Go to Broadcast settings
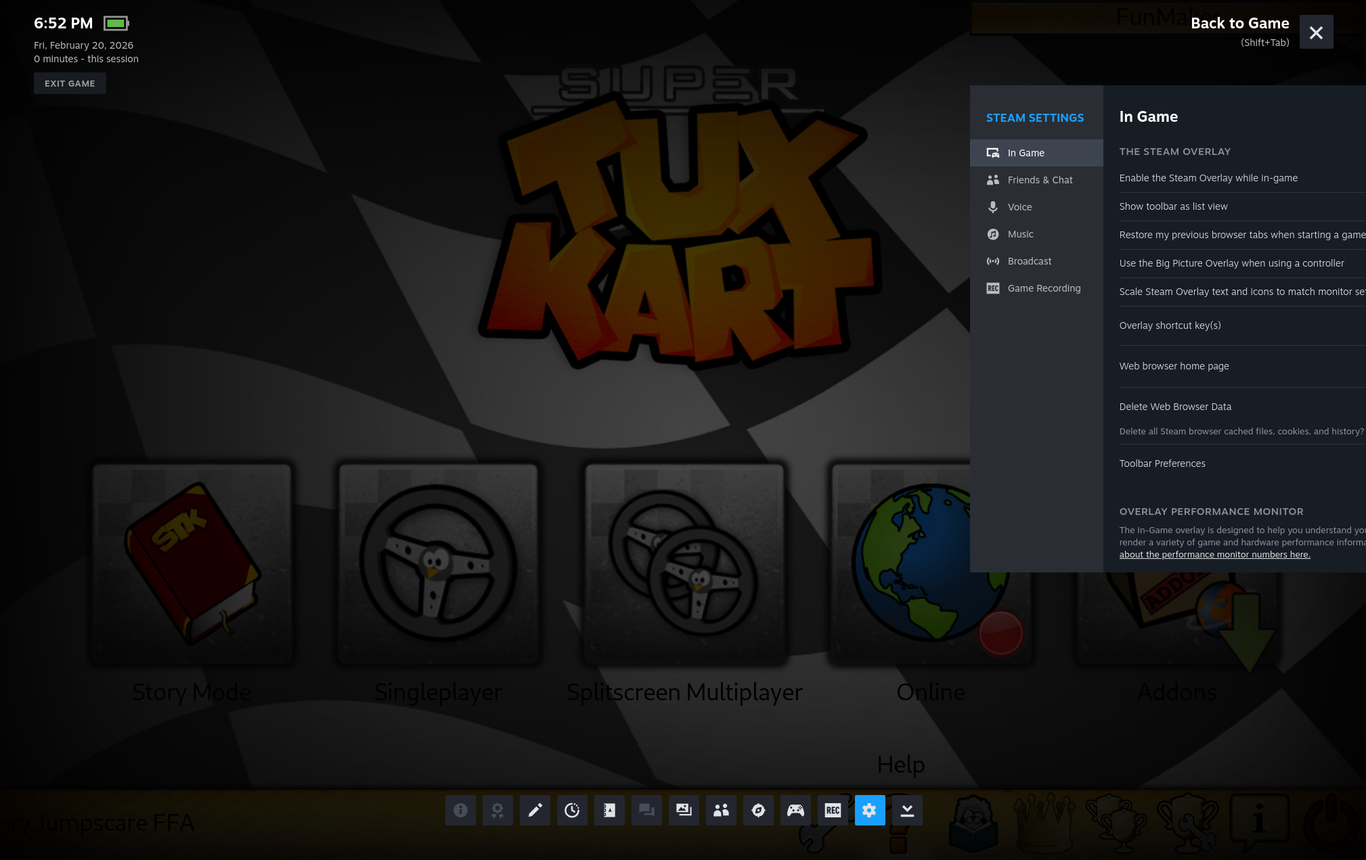This screenshot has height=860, width=1366. point(1029,261)
